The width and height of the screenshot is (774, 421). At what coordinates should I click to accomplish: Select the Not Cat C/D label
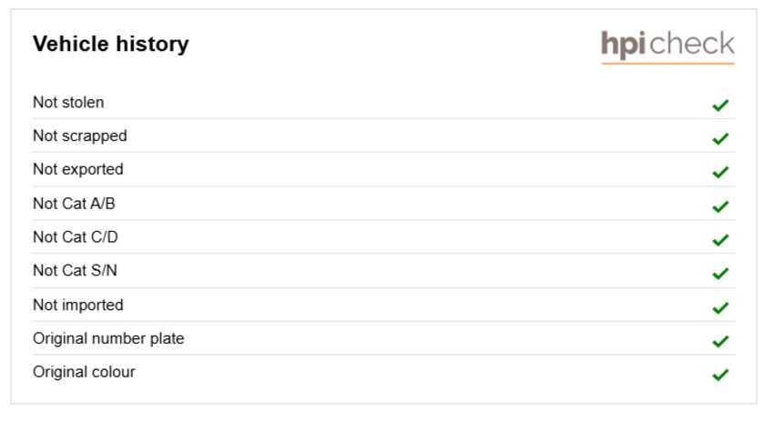(x=76, y=237)
